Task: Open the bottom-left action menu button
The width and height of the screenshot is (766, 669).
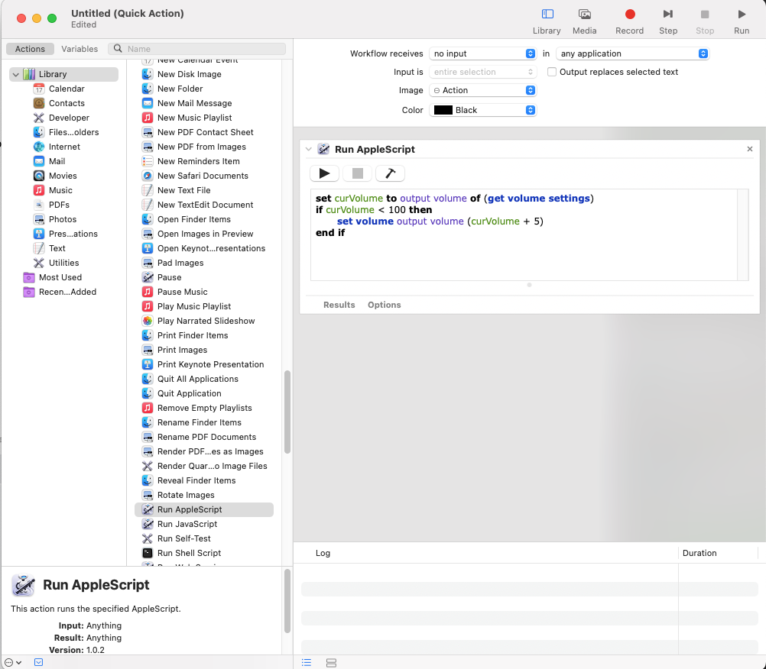Action: [13, 663]
